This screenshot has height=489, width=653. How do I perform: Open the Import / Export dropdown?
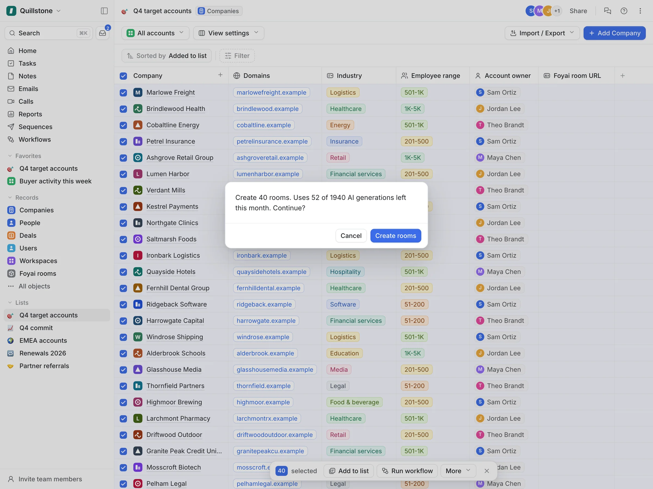pos(542,33)
